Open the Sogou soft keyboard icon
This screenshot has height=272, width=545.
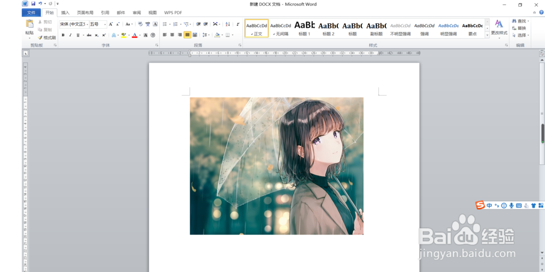point(519,206)
